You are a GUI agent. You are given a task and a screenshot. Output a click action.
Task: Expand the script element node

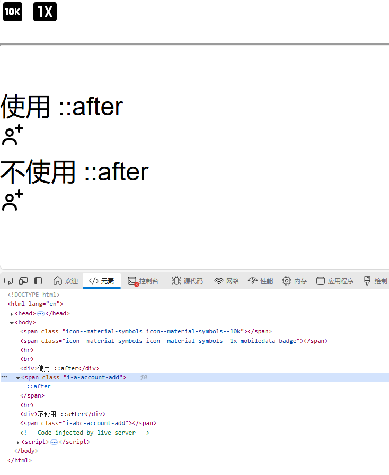click(x=18, y=442)
